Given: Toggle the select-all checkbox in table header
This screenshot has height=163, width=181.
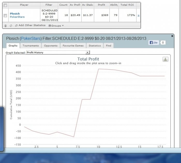Looking at the screenshot, I should tap(6, 5).
